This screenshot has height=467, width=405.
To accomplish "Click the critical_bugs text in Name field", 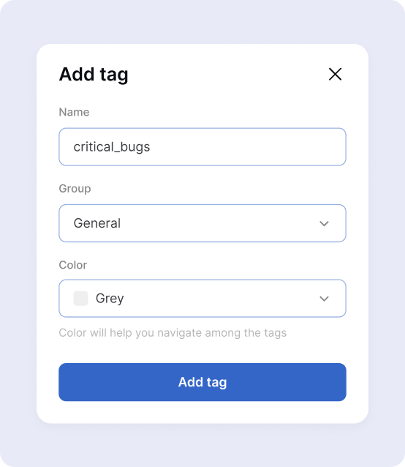I will 112,147.
